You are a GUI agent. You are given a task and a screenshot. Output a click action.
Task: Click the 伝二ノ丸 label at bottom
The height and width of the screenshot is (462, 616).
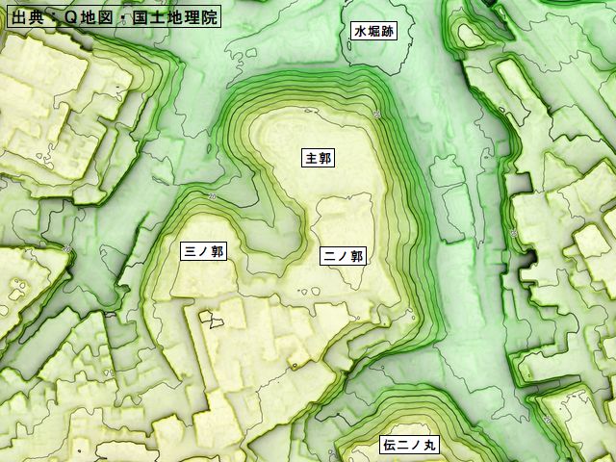(x=410, y=446)
